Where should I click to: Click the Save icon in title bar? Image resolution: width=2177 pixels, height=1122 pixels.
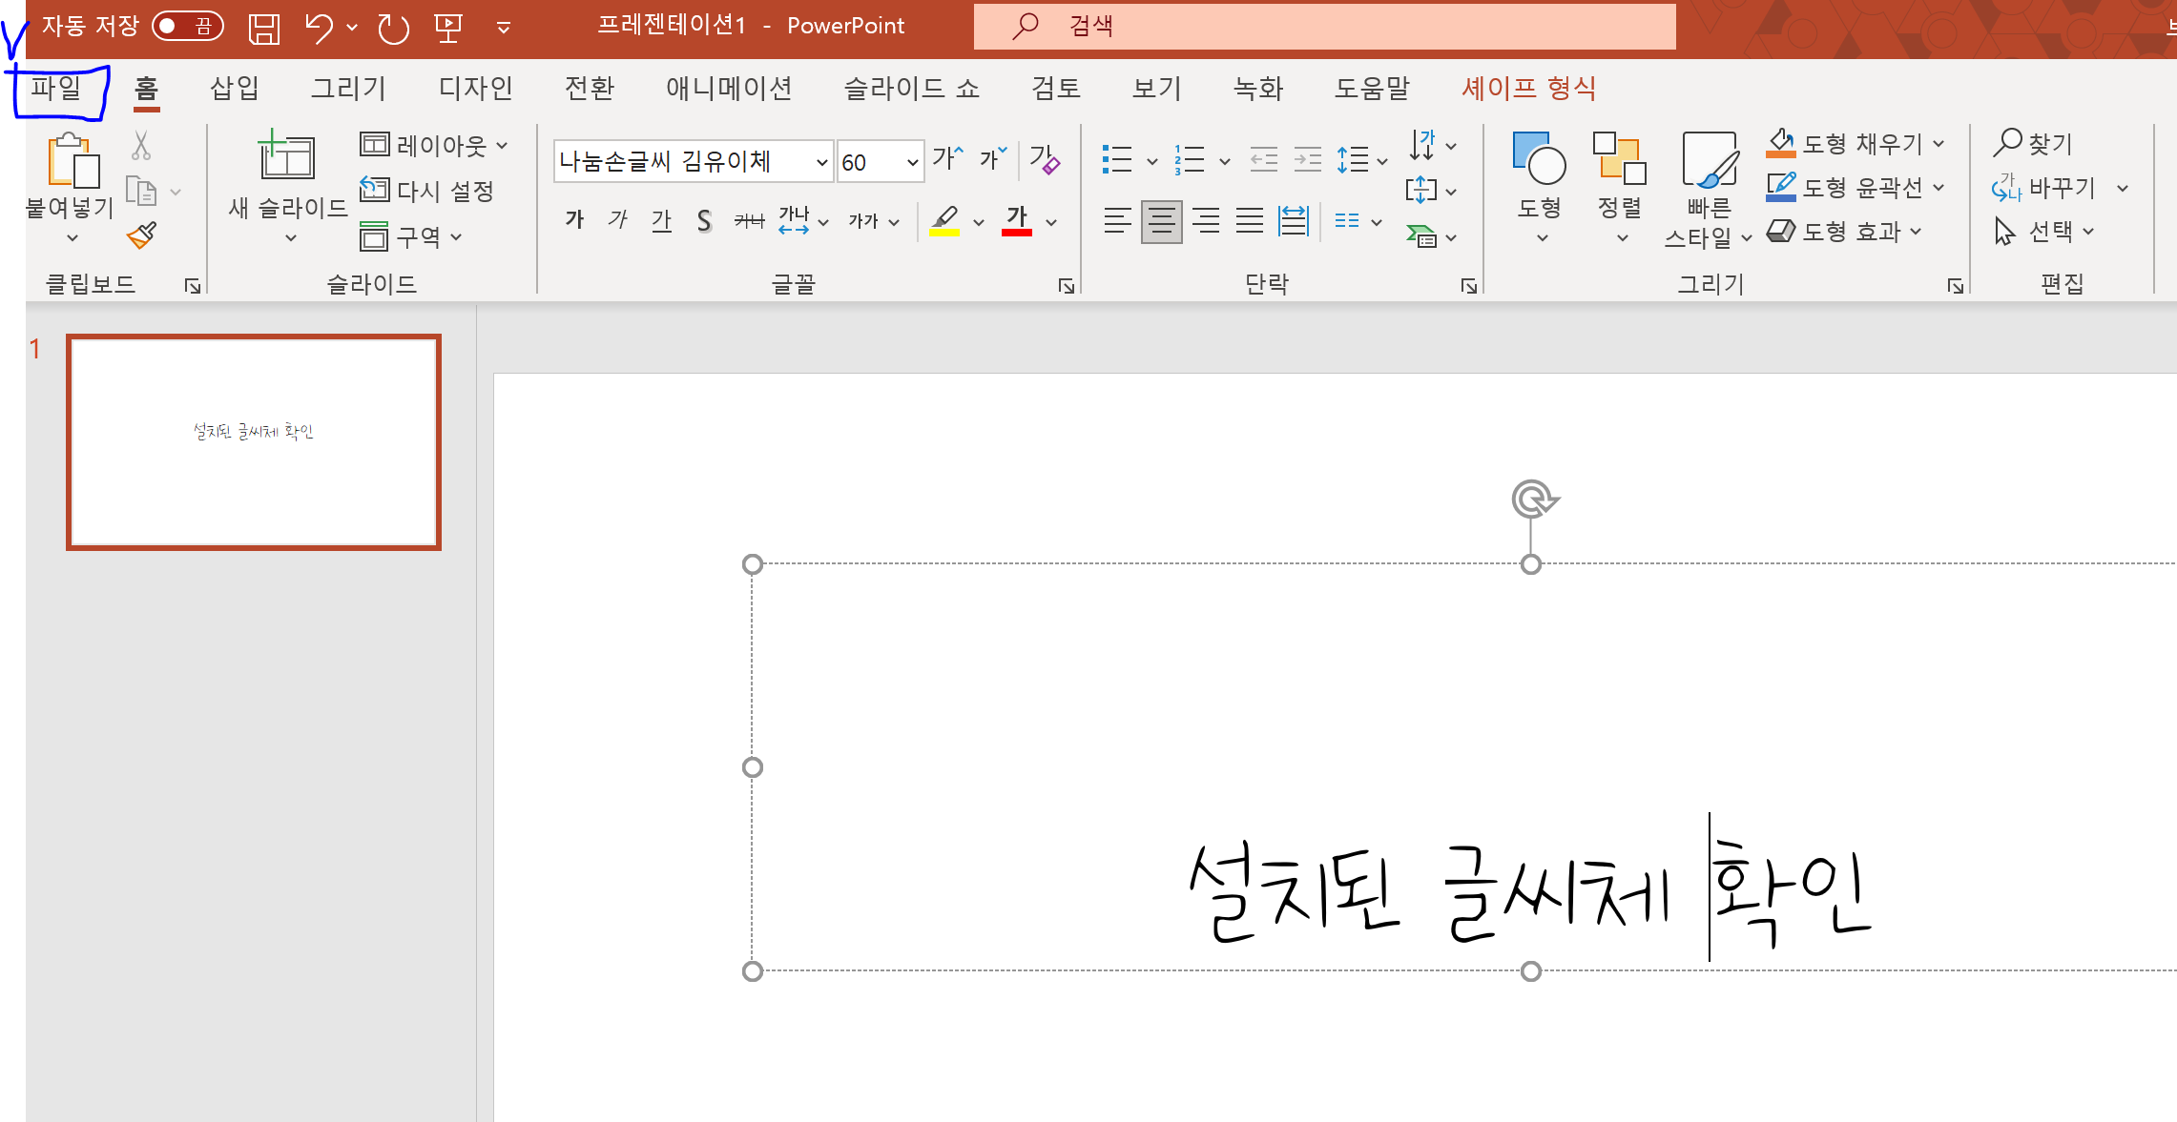[x=263, y=28]
